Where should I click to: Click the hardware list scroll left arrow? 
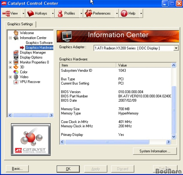click(x=62, y=142)
